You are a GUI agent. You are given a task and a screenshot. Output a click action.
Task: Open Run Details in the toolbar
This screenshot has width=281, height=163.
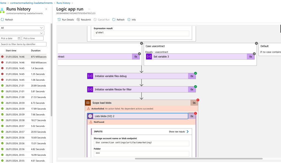(66, 20)
